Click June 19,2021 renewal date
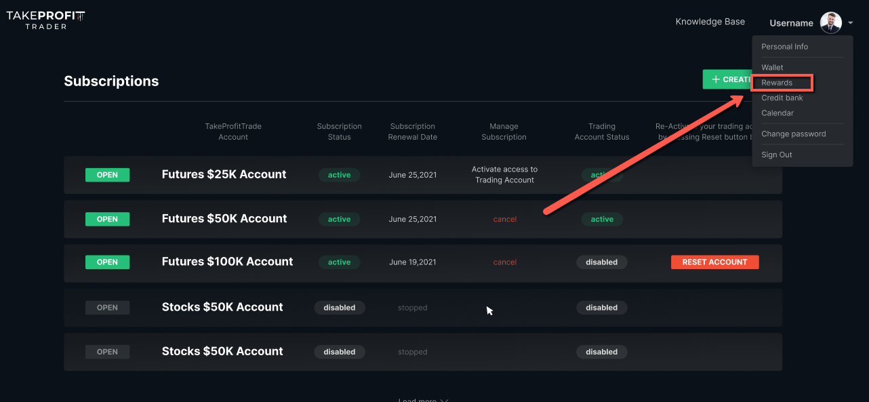Viewport: 869px width, 402px height. click(412, 262)
